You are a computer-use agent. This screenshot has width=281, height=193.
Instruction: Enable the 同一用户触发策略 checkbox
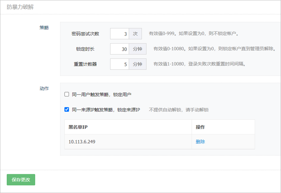[67, 94]
